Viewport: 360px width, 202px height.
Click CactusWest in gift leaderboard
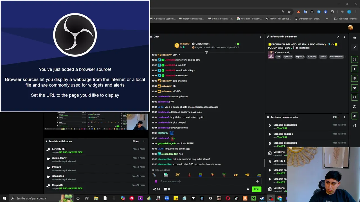point(202,44)
